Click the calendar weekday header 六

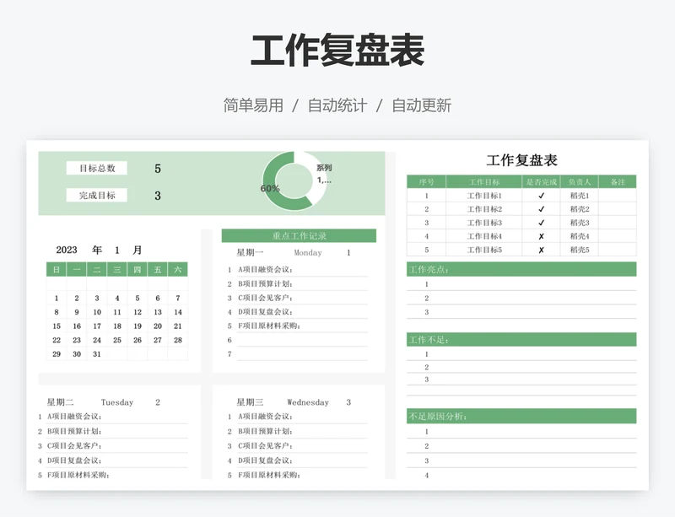coord(178,270)
